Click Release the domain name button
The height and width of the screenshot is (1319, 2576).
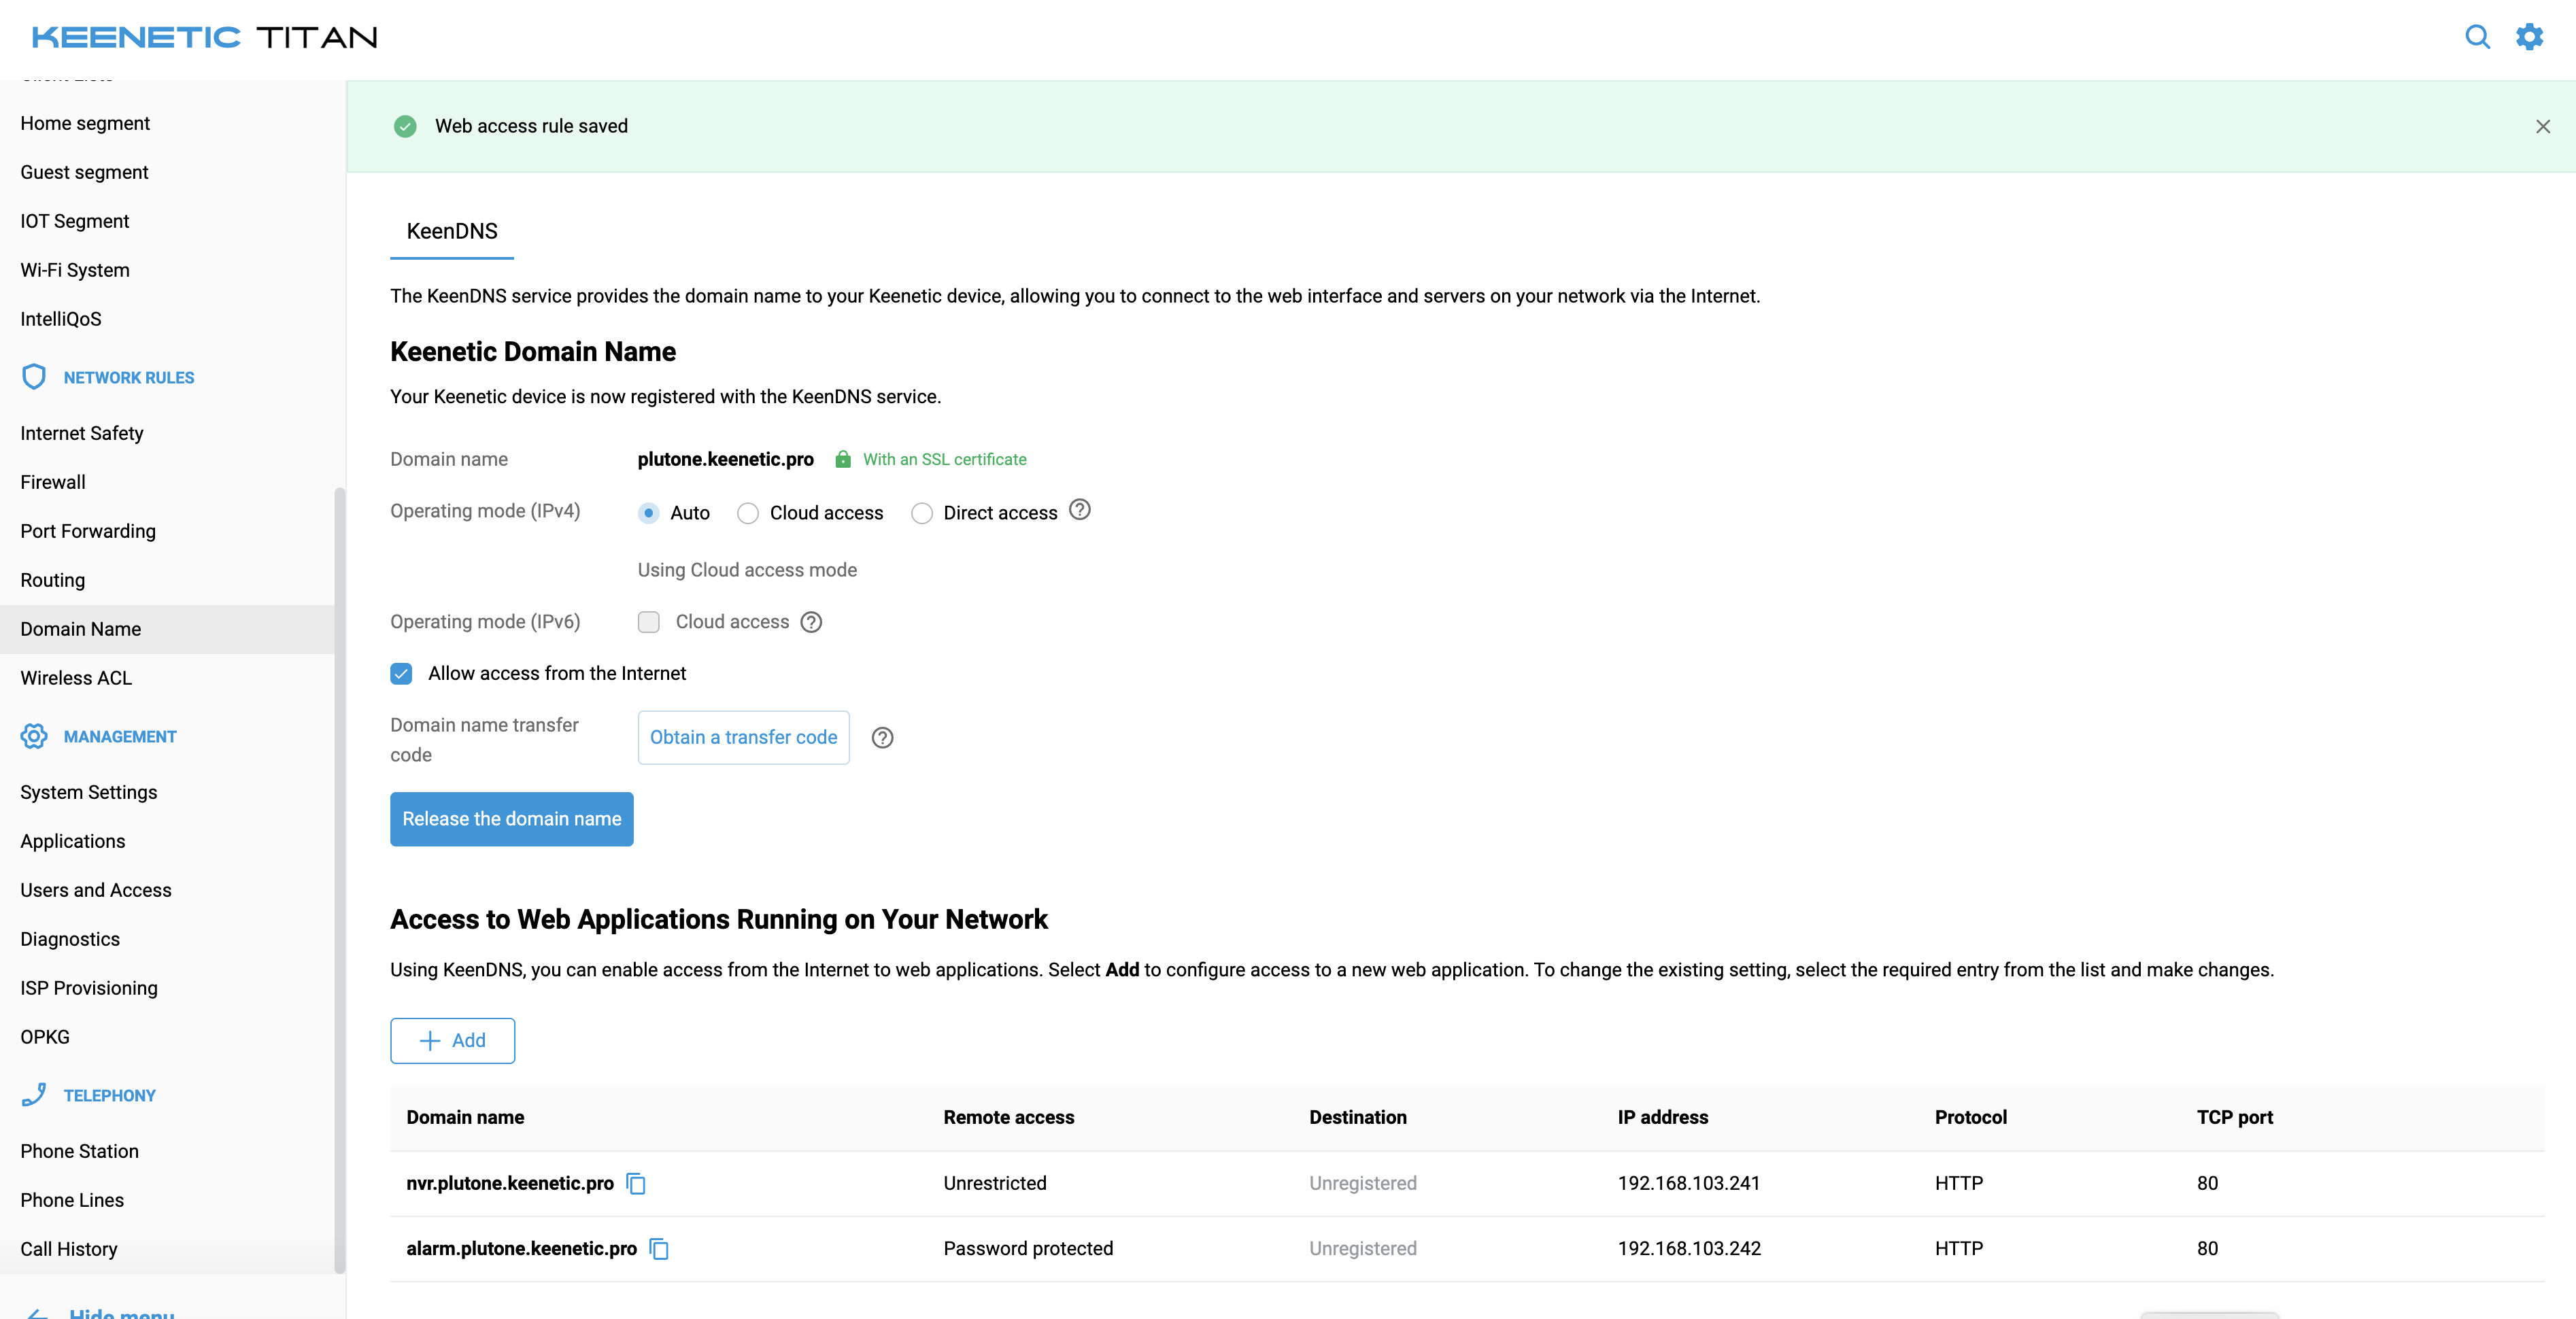tap(512, 819)
